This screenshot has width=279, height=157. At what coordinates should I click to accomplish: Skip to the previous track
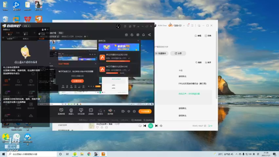click(x=145, y=126)
